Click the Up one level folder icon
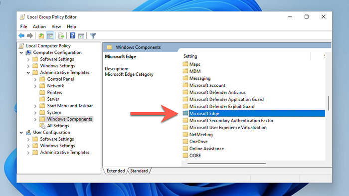The width and height of the screenshot is (349, 196). (x=41, y=35)
